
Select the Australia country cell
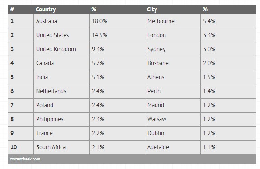click(61, 21)
